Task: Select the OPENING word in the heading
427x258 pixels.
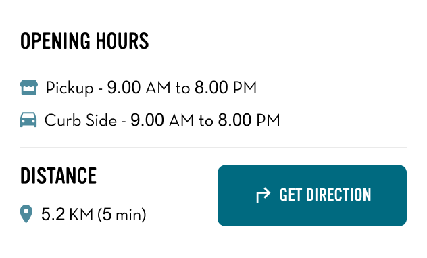Action: 55,41
